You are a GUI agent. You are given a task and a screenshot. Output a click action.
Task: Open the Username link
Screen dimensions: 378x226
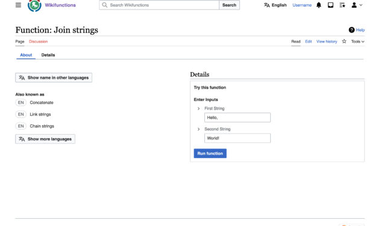coord(302,5)
